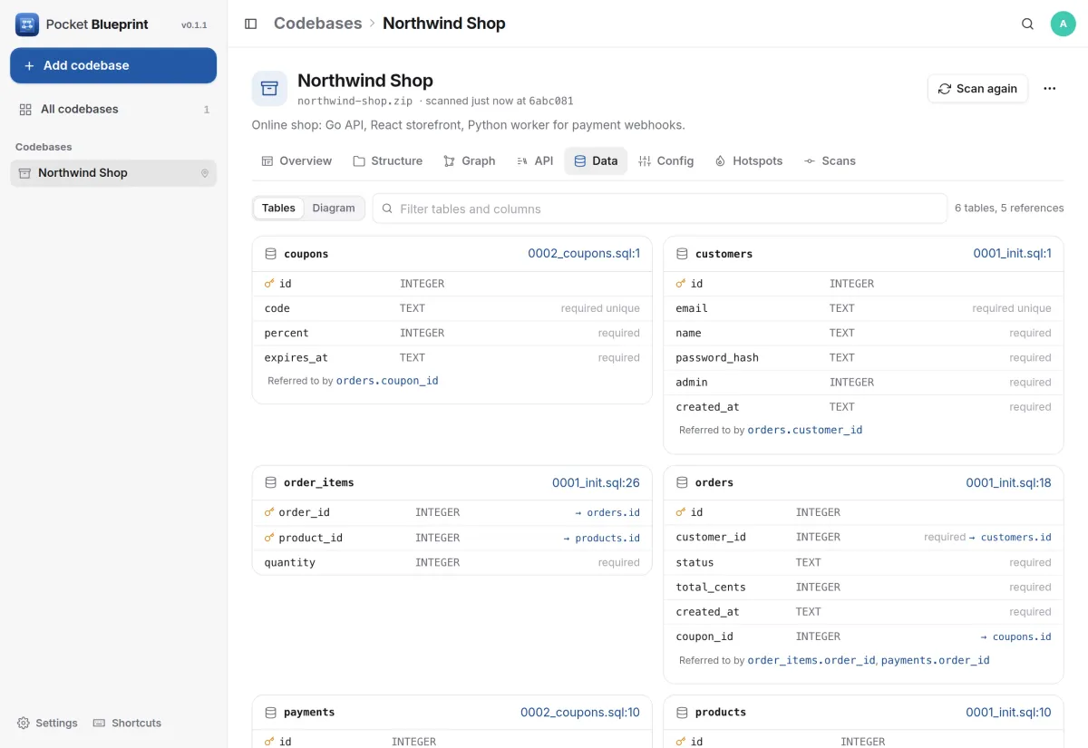Follow the orders.coupon_id reference link
The image size is (1088, 748).
coord(387,381)
